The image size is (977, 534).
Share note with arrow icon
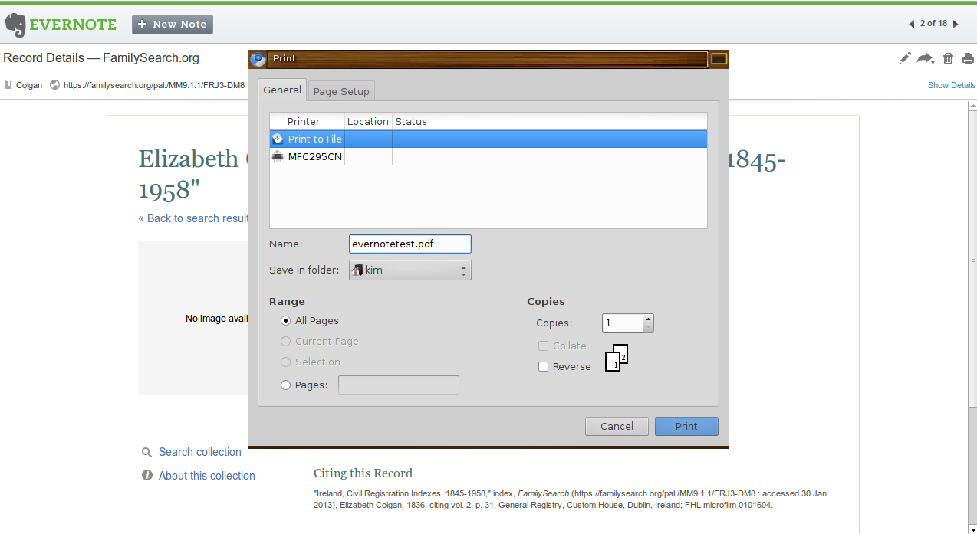point(926,58)
